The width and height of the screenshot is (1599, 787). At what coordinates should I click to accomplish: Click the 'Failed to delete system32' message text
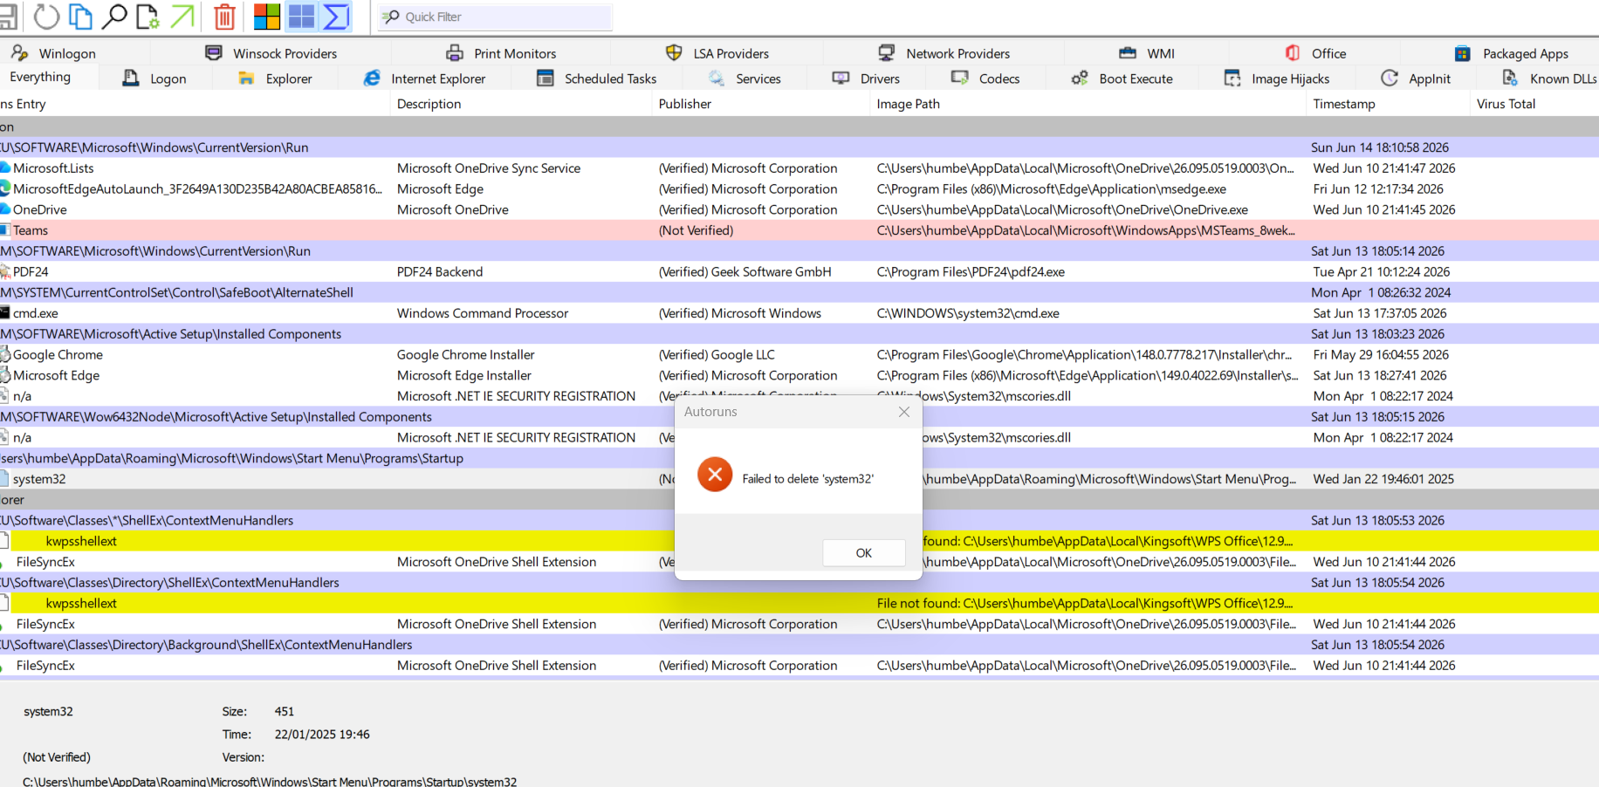point(808,479)
